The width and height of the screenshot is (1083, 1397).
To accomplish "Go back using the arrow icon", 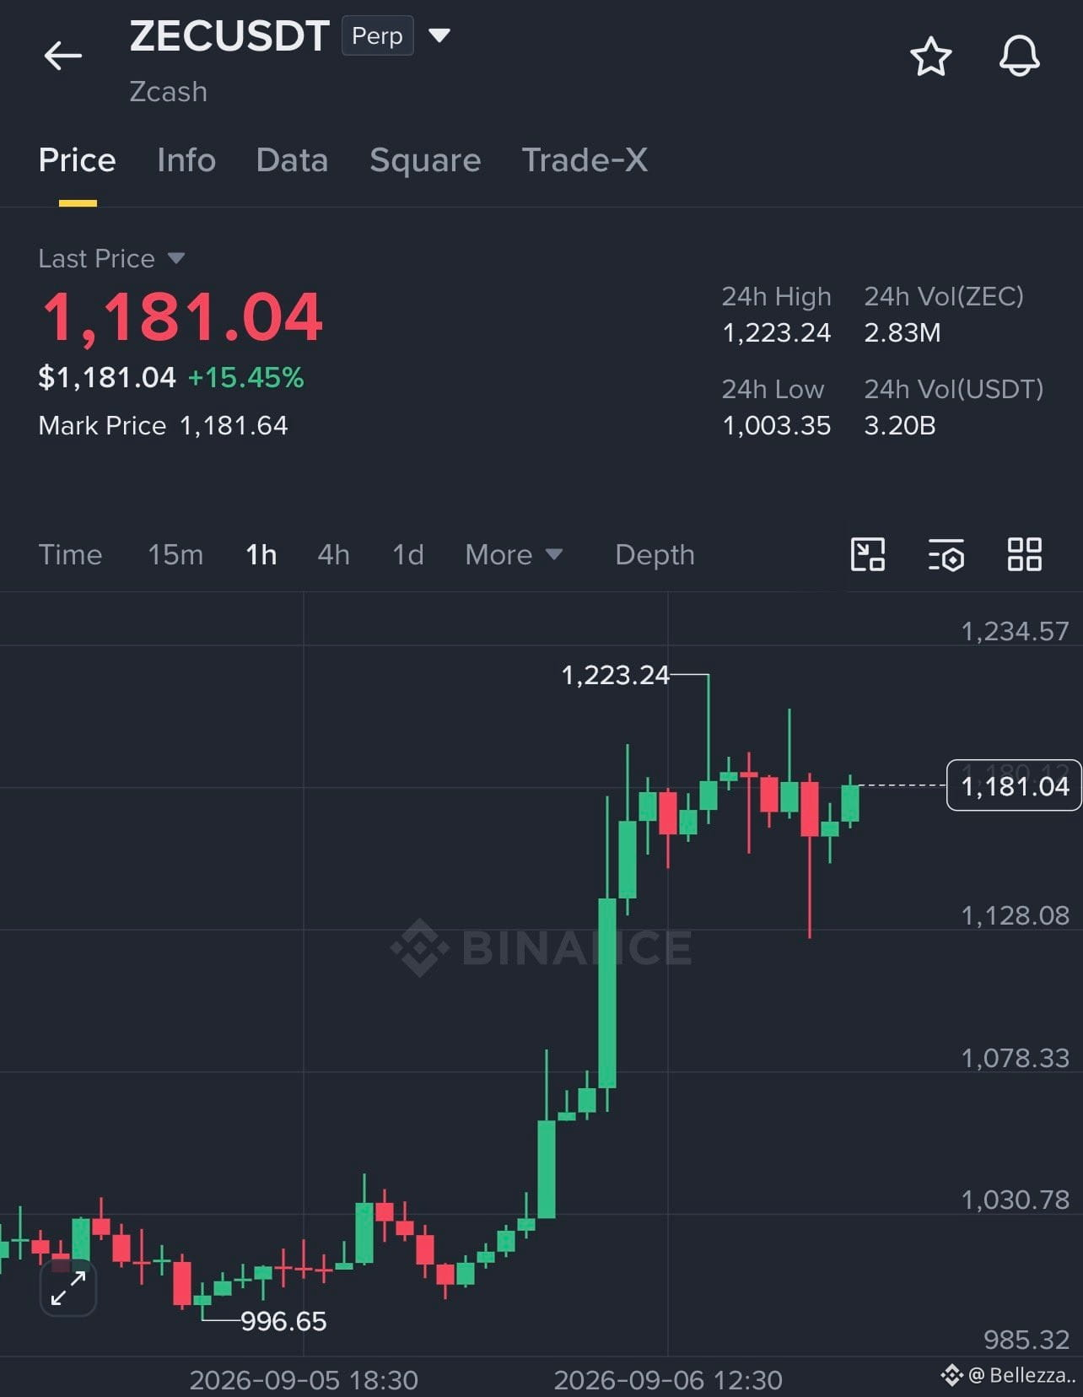I will (x=63, y=57).
